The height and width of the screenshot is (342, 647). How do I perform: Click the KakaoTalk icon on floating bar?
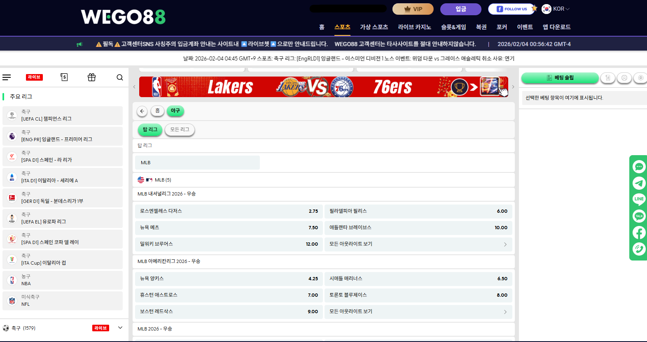pos(639,216)
